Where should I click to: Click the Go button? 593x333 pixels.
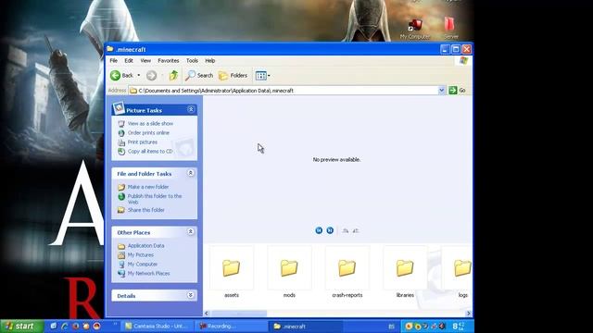coord(457,91)
